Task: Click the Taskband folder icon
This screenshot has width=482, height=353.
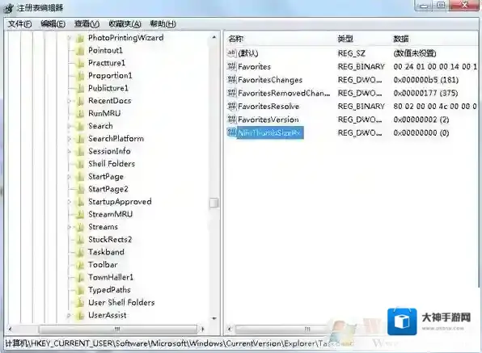Action: pyautogui.click(x=80, y=252)
